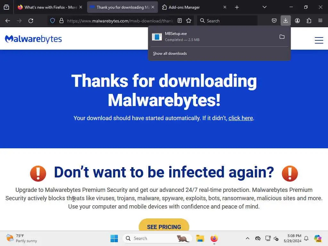Open the network display tray icon
Image resolution: width=328 pixels, height=246 pixels.
point(268,238)
